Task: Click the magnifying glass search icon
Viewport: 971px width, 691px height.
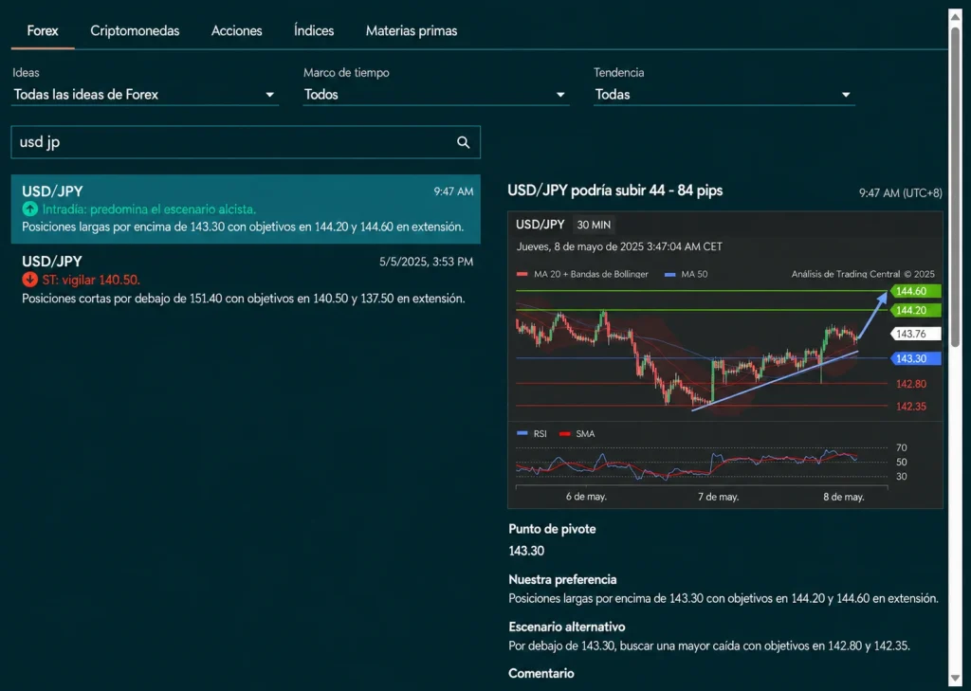Action: pyautogui.click(x=463, y=142)
